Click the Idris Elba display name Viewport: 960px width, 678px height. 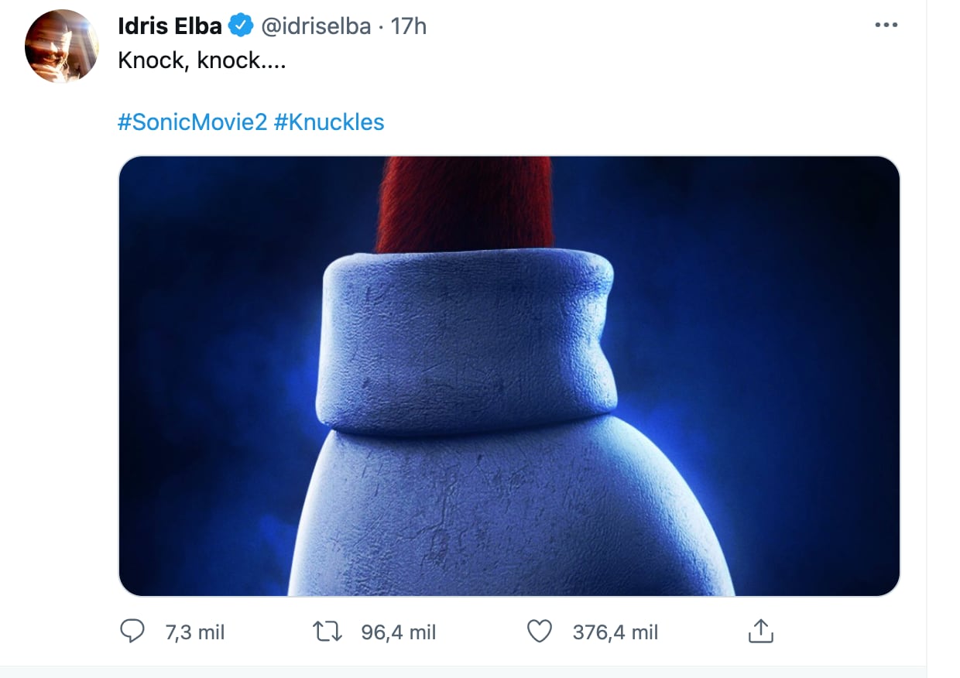(170, 26)
